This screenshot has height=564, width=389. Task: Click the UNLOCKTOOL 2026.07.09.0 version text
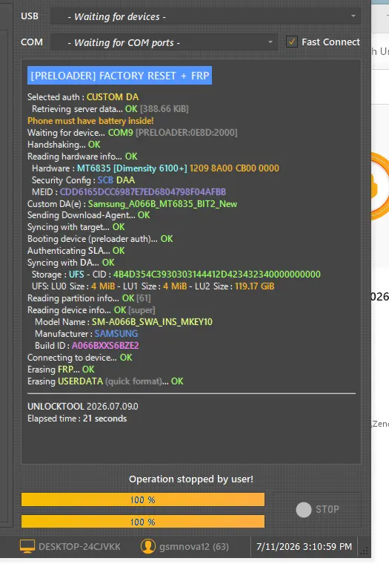click(x=83, y=407)
